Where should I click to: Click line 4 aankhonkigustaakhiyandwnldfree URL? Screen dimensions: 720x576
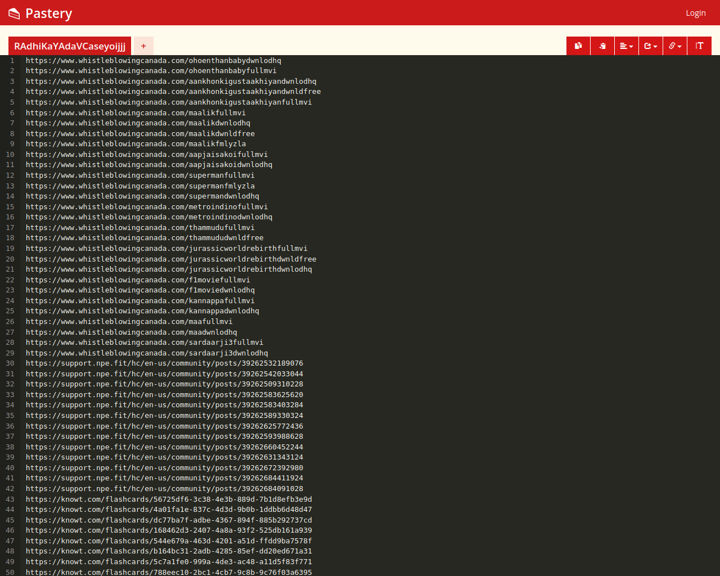point(173,92)
